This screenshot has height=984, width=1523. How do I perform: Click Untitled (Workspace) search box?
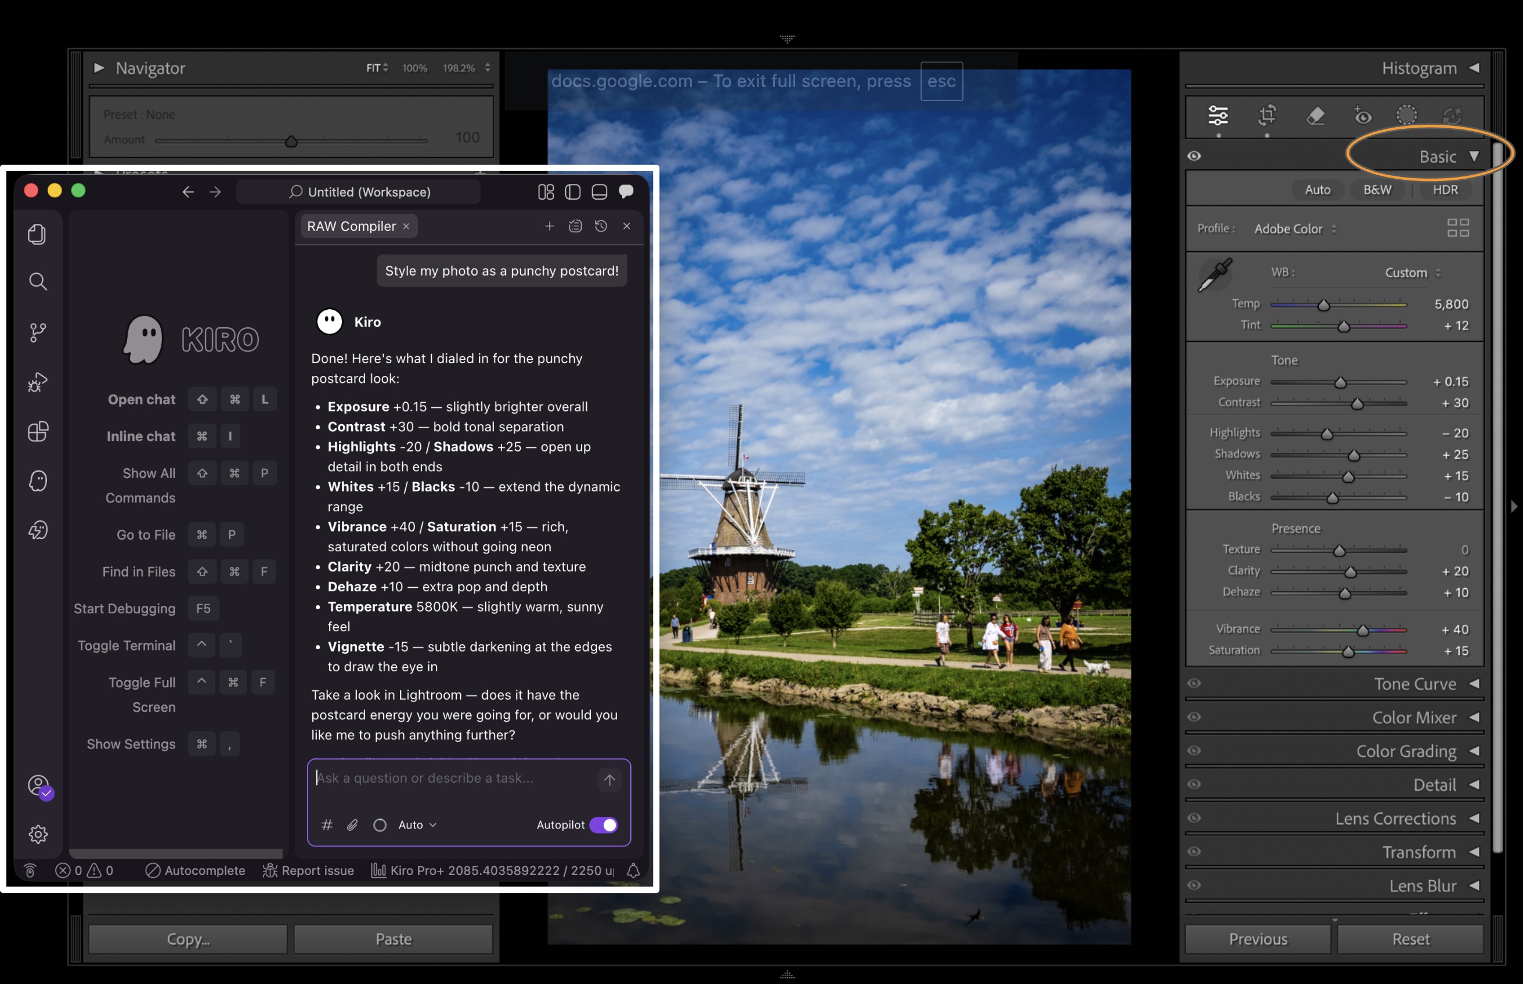tap(359, 191)
